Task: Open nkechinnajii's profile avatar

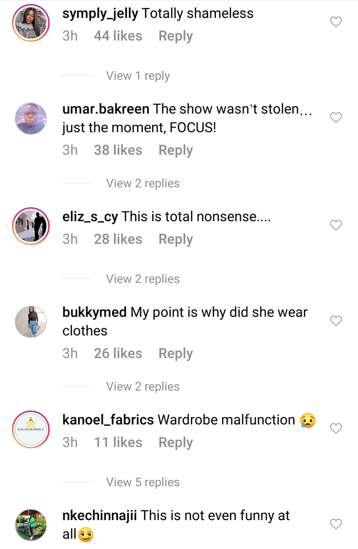Action: coord(31,525)
